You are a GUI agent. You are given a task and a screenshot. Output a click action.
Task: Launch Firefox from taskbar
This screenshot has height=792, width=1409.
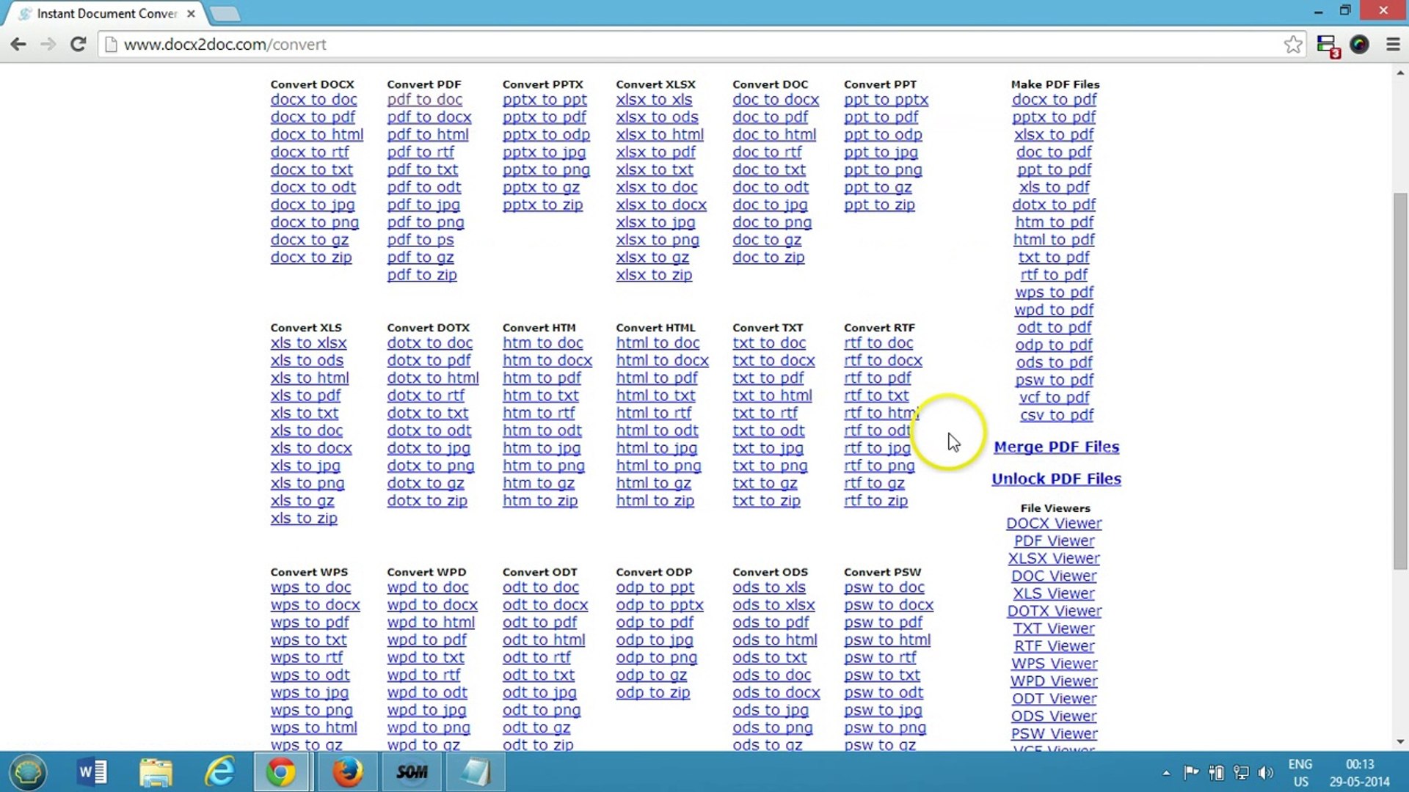click(x=347, y=771)
